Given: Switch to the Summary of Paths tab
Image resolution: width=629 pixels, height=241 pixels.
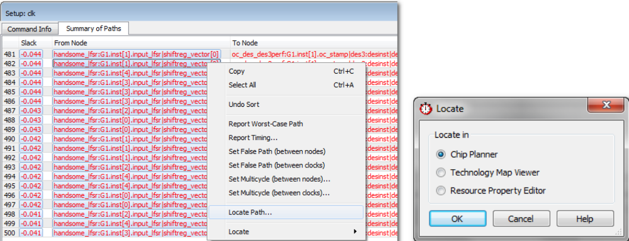Looking at the screenshot, I should [x=93, y=28].
